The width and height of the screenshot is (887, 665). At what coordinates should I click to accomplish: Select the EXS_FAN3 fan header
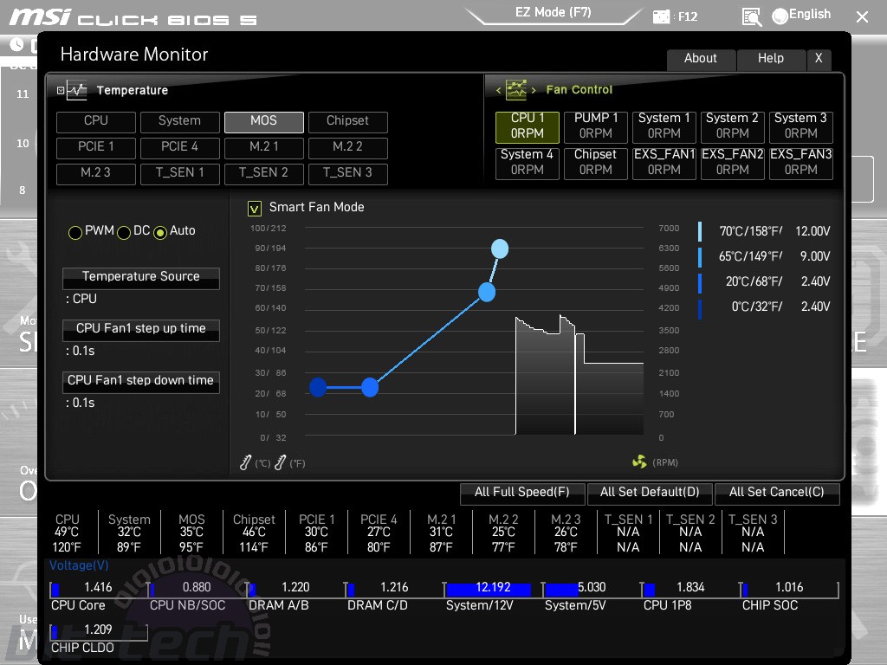(x=801, y=163)
